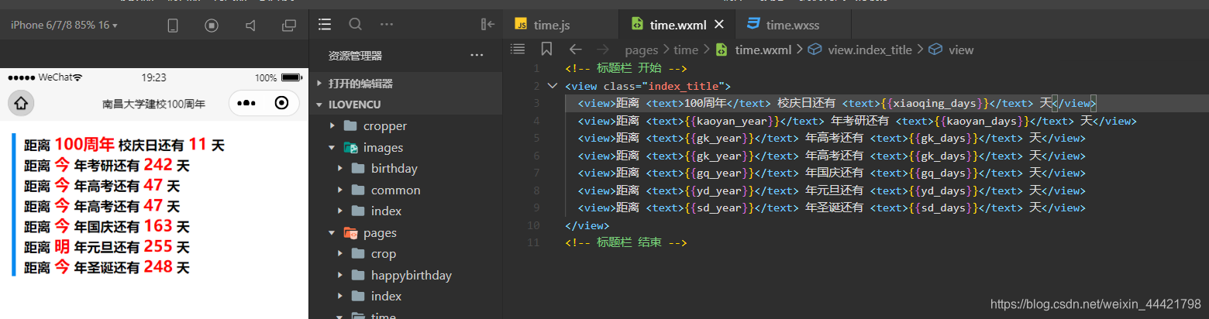
Task: Open the 资源管理器 panel ellipsis menu
Action: click(x=477, y=56)
